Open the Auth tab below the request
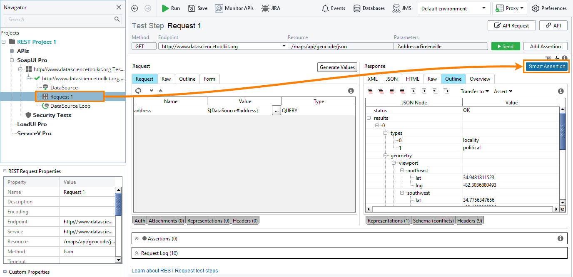The image size is (573, 277). click(x=140, y=221)
